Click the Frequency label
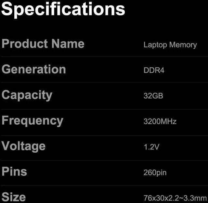This screenshot has width=208, height=203. 32,121
